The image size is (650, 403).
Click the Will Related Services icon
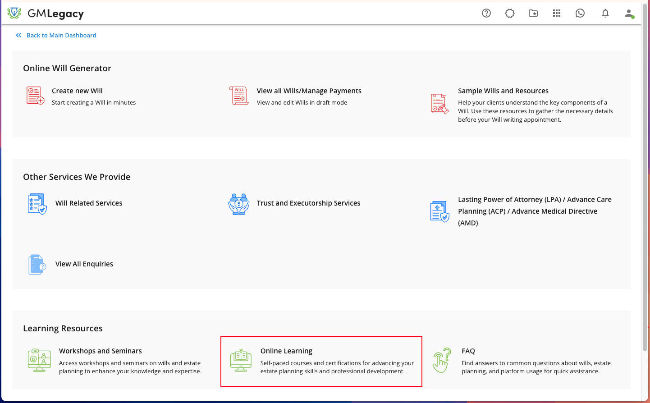[37, 204]
